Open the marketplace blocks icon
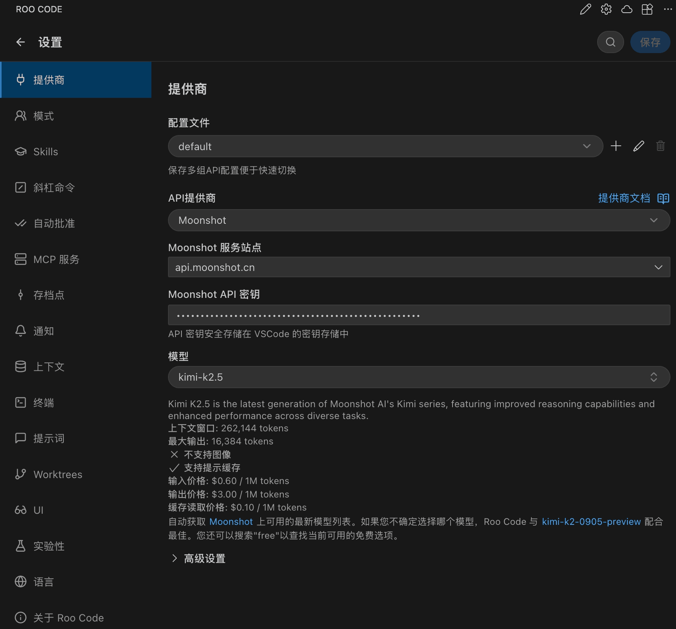 click(x=647, y=9)
